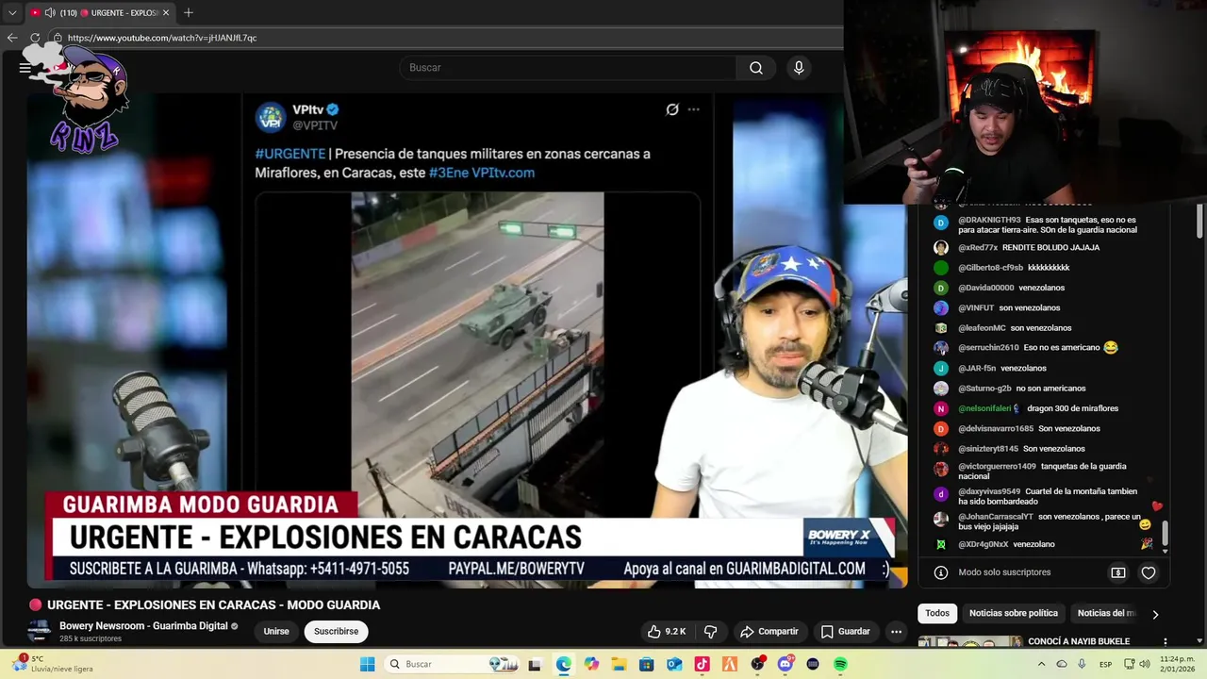Open Copilot from the taskbar
The height and width of the screenshot is (679, 1207).
591,664
